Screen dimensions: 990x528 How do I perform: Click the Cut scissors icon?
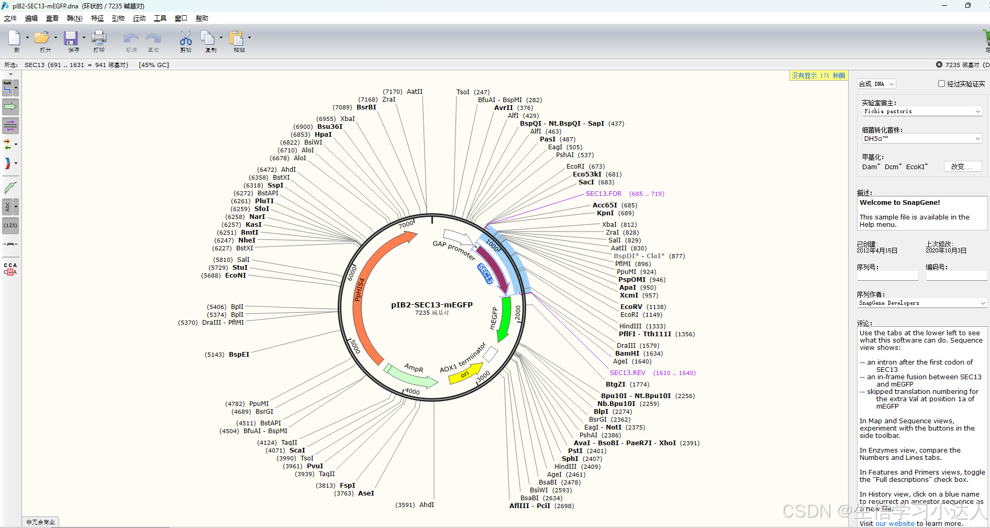click(186, 38)
